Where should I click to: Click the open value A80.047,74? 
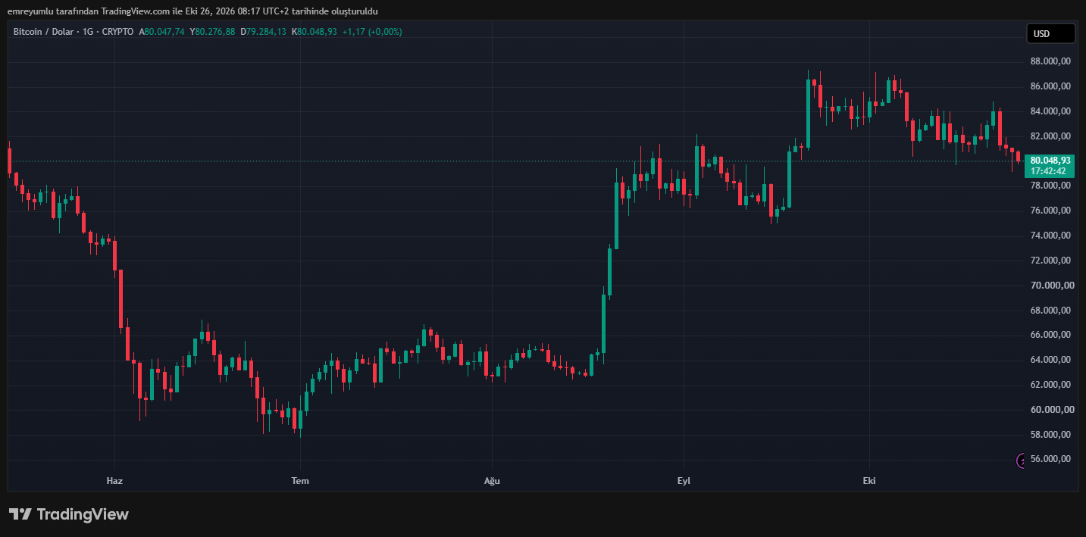point(161,32)
